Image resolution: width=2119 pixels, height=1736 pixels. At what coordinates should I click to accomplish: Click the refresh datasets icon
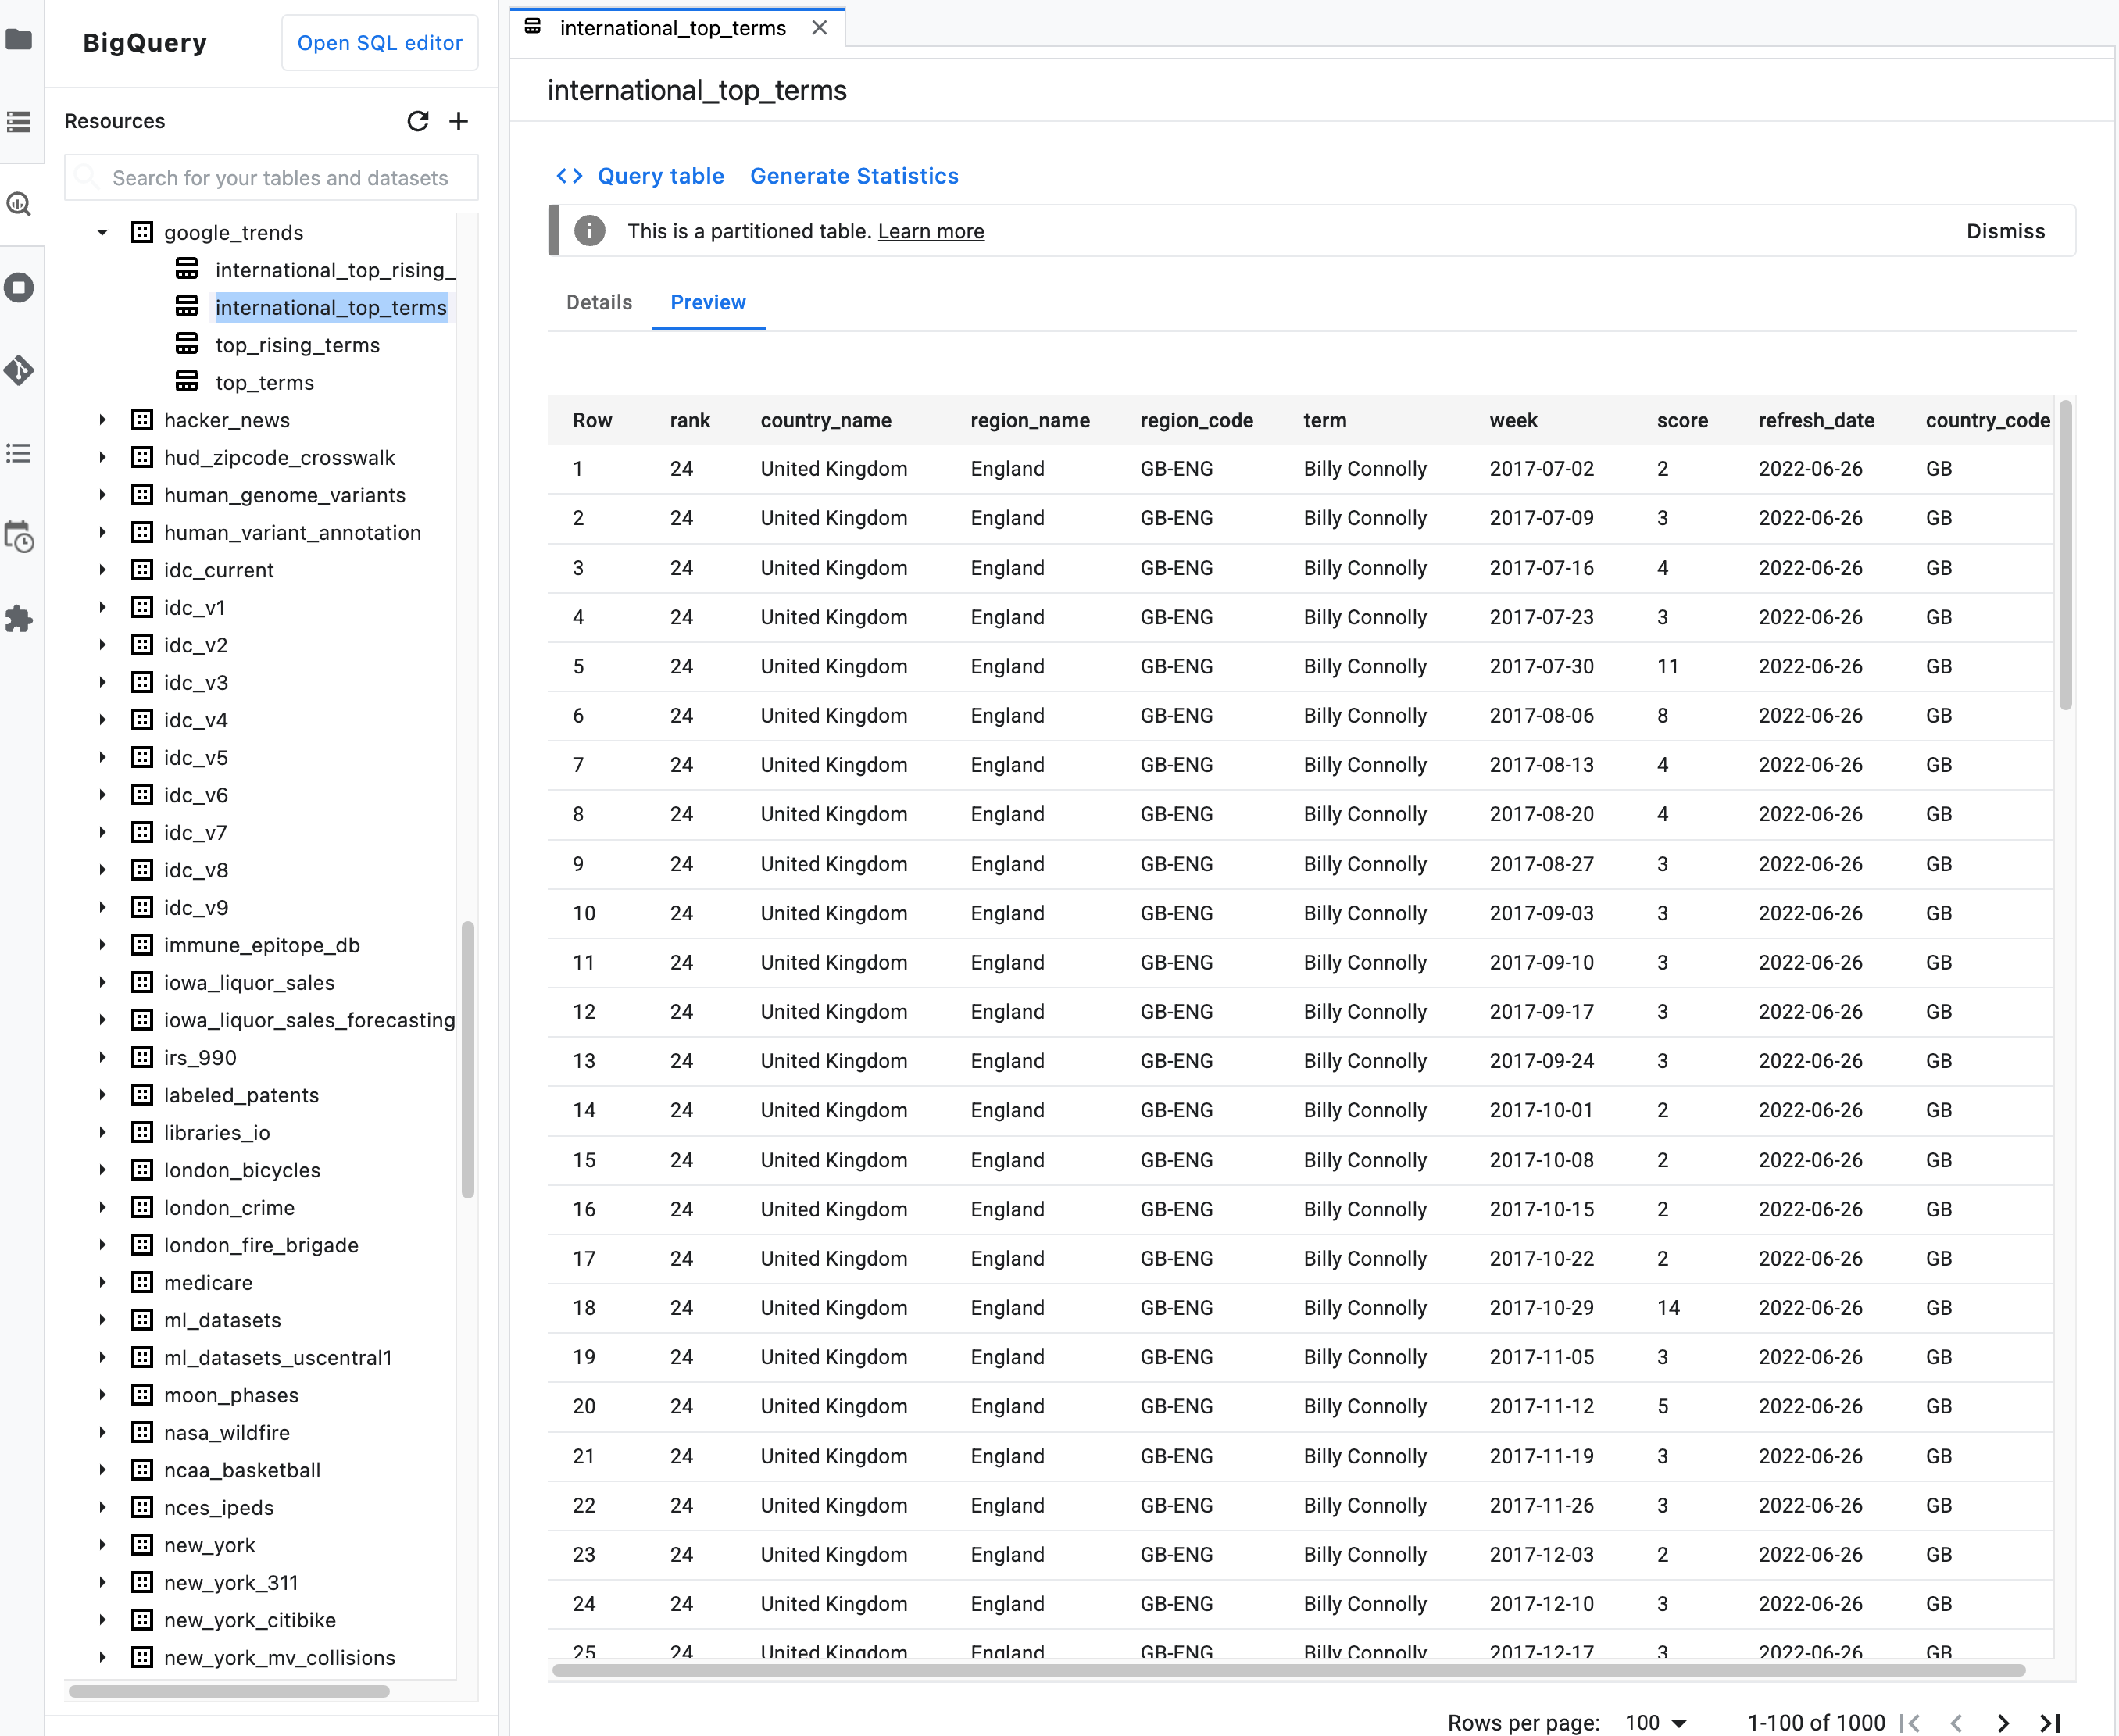tap(417, 121)
